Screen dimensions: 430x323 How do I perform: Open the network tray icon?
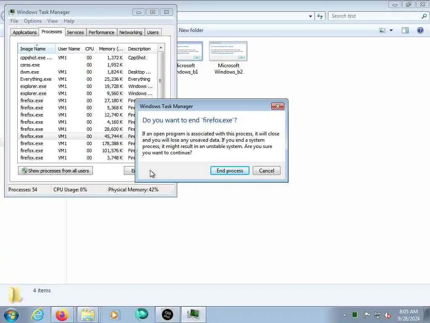pos(378,315)
